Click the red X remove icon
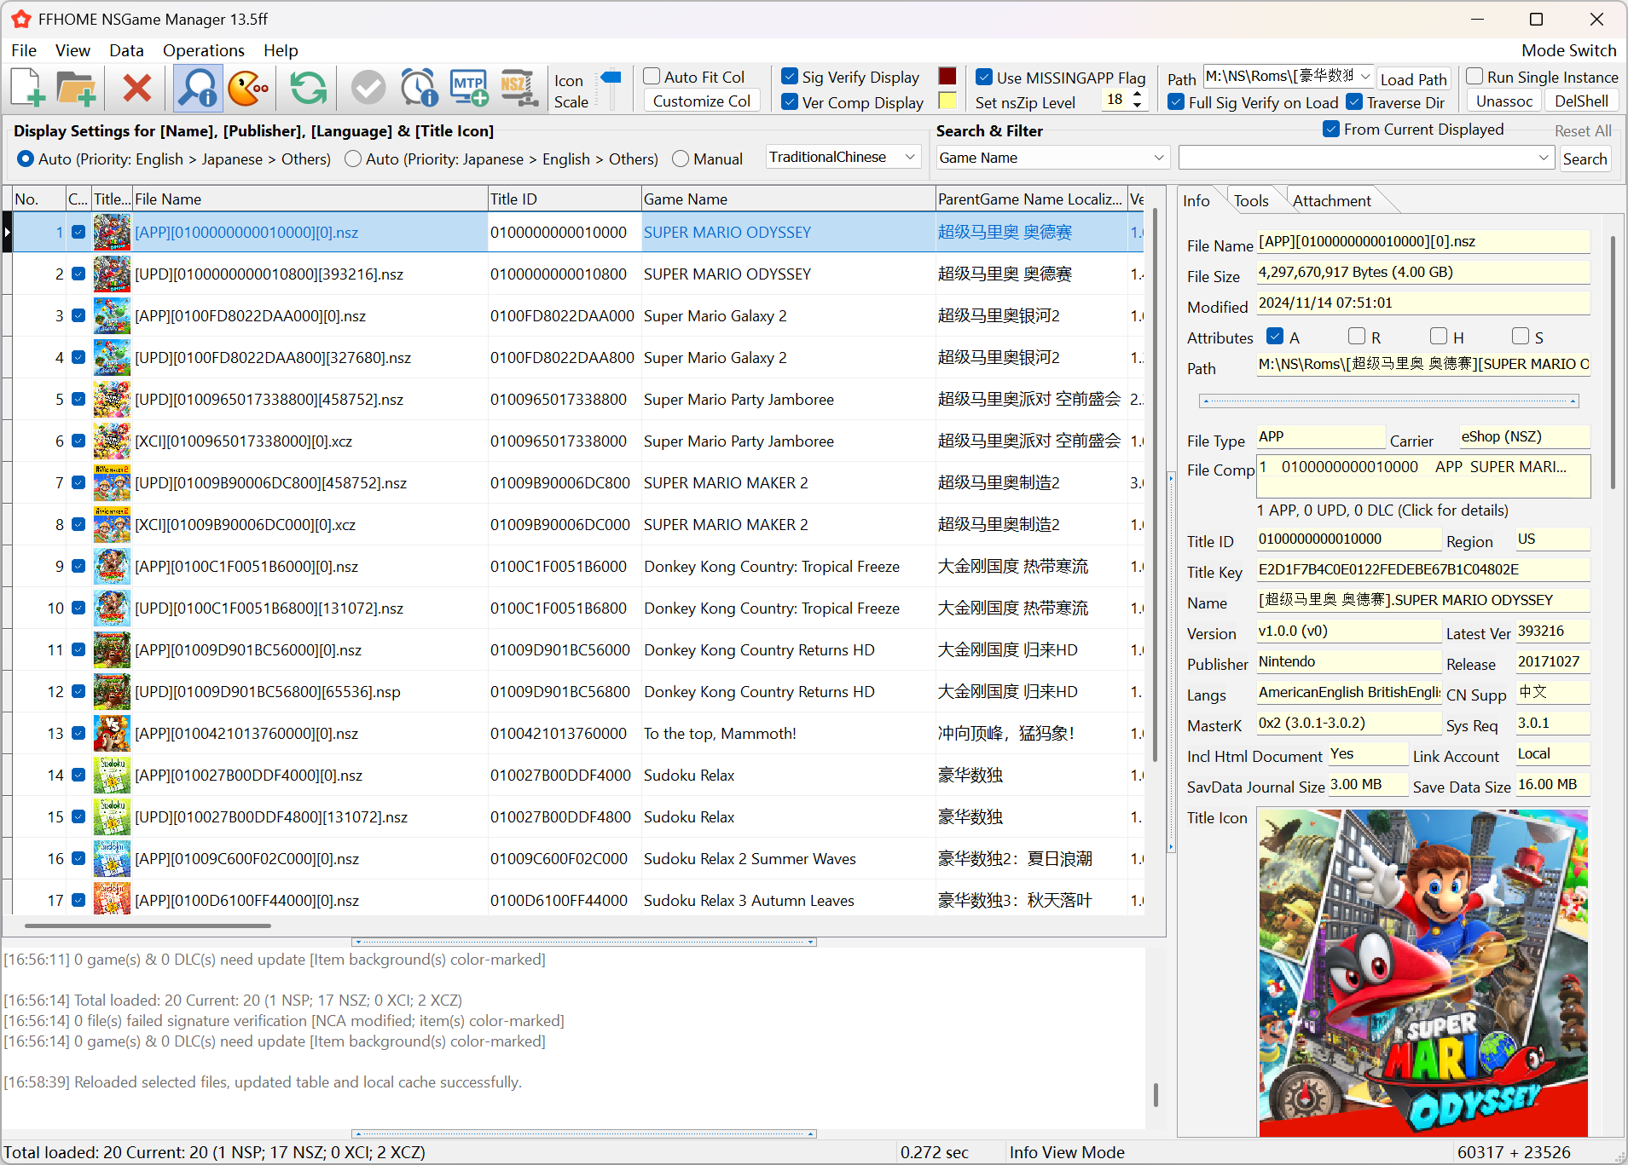This screenshot has height=1165, width=1628. point(136,88)
